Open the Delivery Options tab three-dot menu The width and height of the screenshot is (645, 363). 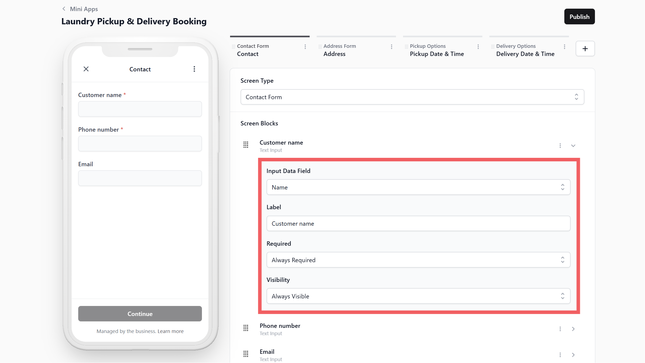pos(564,47)
